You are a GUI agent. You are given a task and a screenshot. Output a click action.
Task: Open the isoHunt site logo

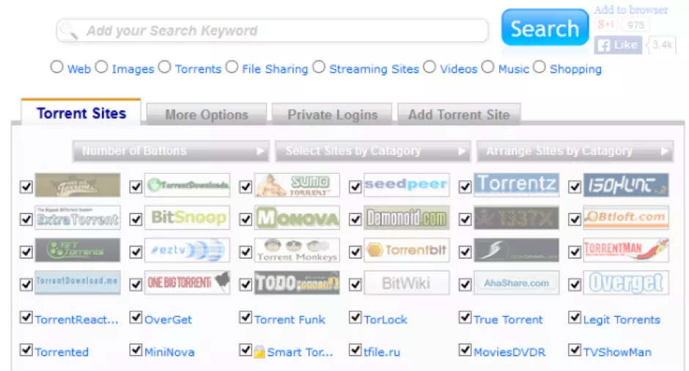(626, 185)
